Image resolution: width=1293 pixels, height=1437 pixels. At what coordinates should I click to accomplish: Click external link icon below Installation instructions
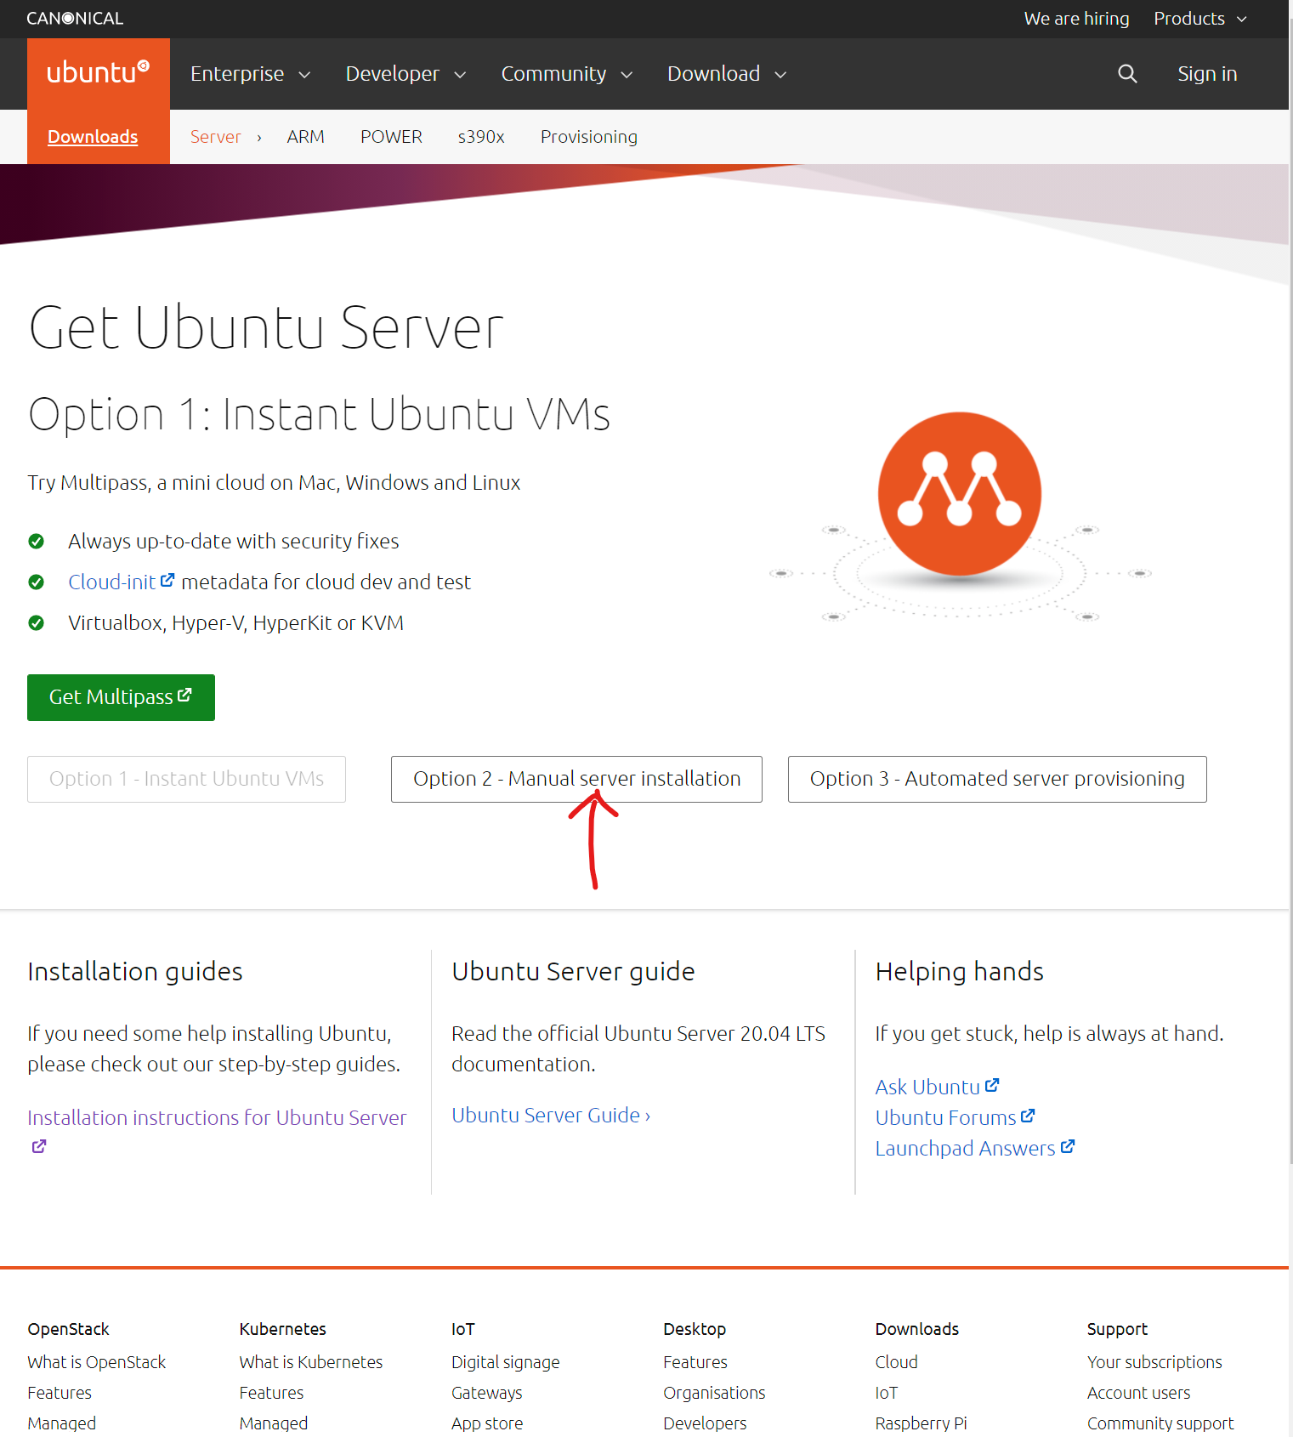pyautogui.click(x=39, y=1146)
